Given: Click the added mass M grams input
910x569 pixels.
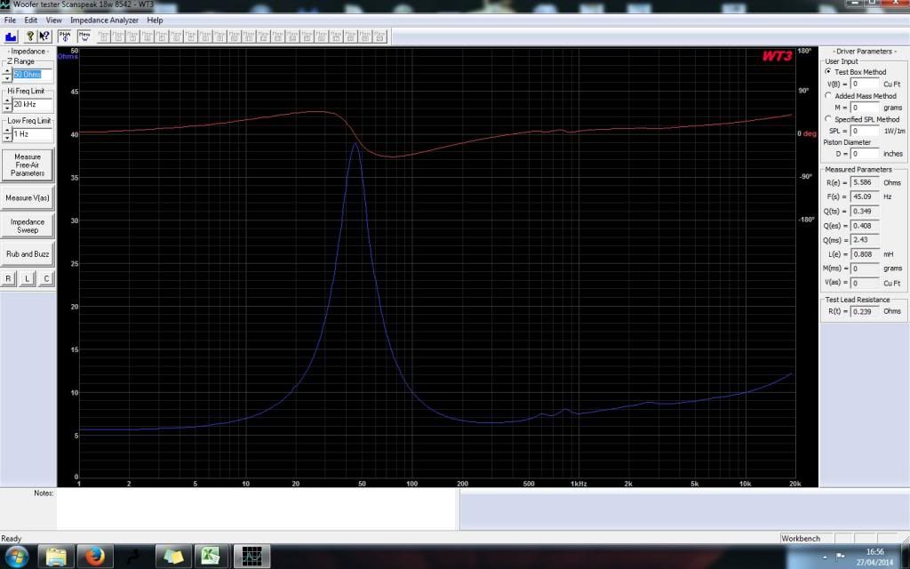Looking at the screenshot, I should pyautogui.click(x=866, y=108).
